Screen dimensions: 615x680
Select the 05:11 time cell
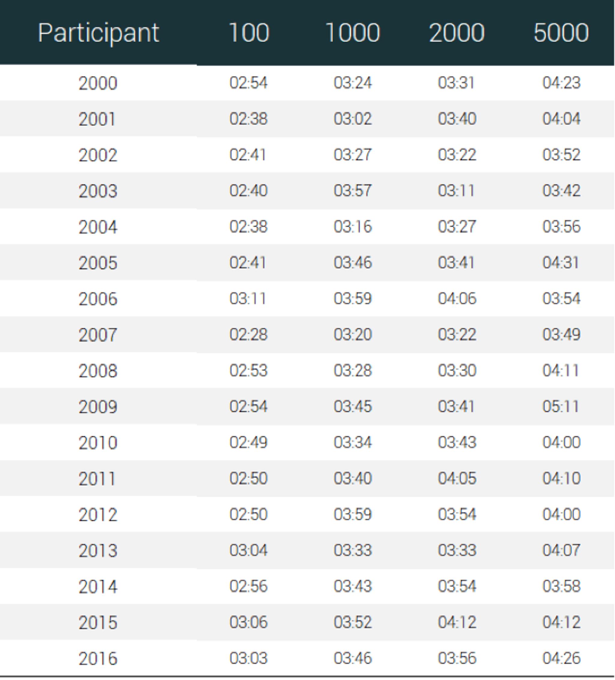561,407
